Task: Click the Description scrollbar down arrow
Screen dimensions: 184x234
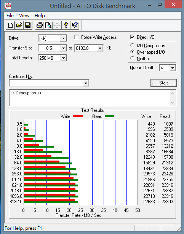Action: pyautogui.click(x=173, y=102)
